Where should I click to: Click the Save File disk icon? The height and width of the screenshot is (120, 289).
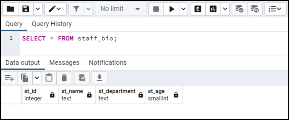[x=26, y=9]
